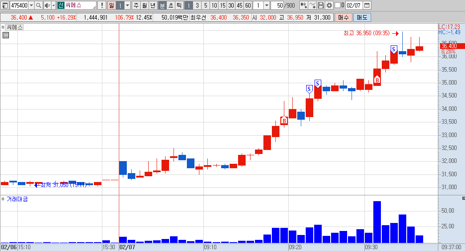465x251 pixels.
Task: Click the custom interval value field showing 1
Action: point(258,5)
